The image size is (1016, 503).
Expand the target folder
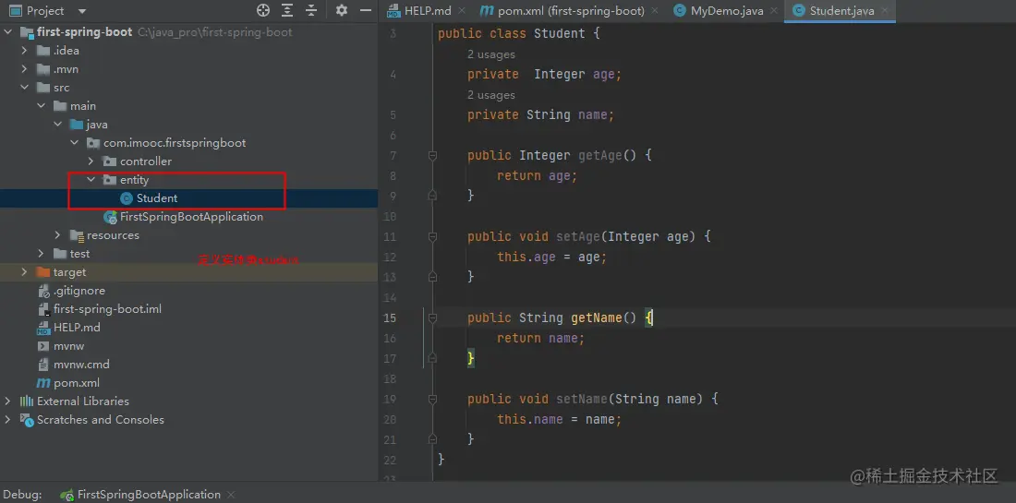[25, 272]
